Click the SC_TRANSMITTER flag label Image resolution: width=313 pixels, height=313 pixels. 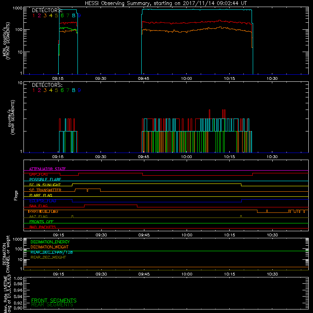pyautogui.click(x=45, y=190)
